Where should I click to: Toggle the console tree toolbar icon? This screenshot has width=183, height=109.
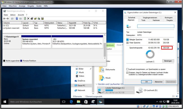pos(12,18)
